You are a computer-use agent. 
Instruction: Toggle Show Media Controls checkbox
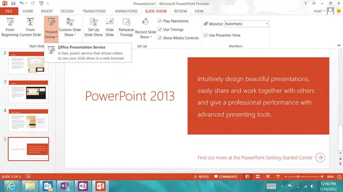click(160, 38)
